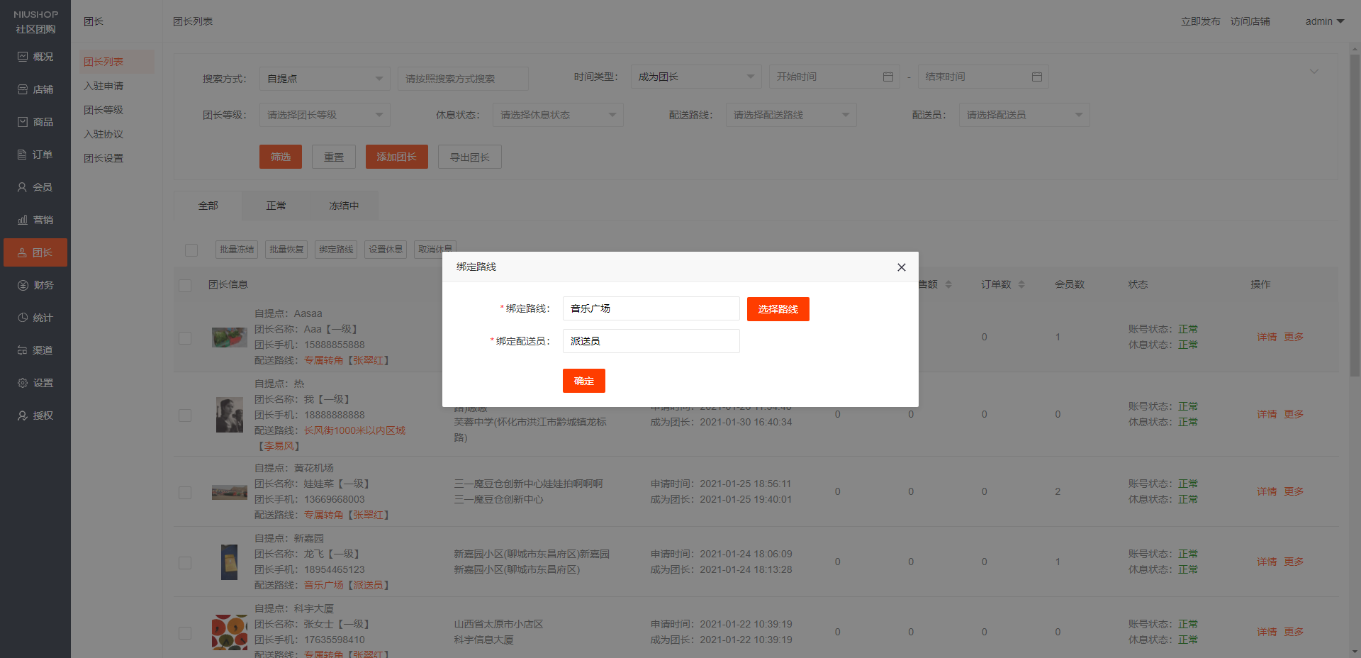Image resolution: width=1361 pixels, height=658 pixels.
Task: Open 入驻申请 submenu item
Action: (103, 86)
